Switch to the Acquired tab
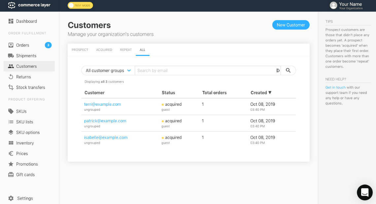The image size is (376, 204). click(104, 50)
